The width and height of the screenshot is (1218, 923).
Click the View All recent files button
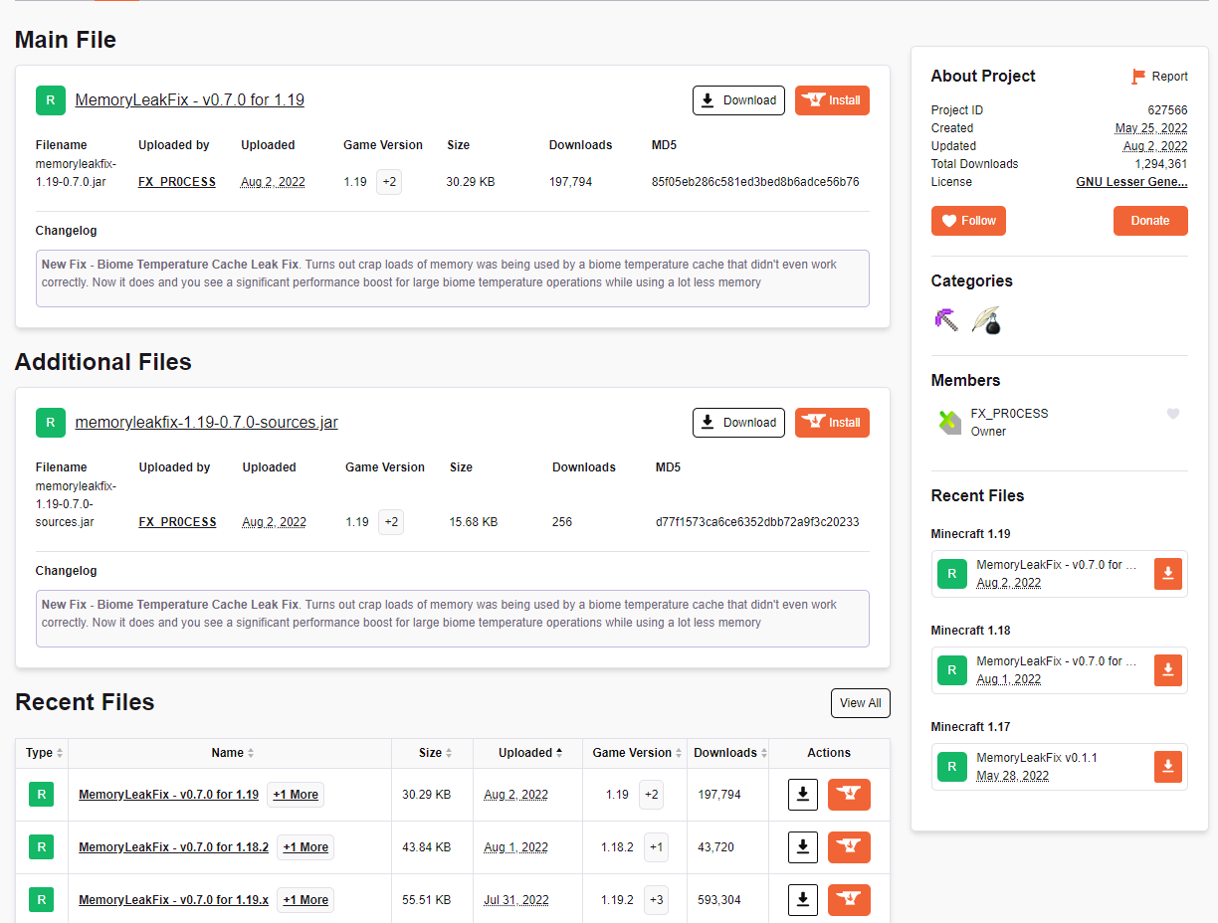pyautogui.click(x=860, y=702)
